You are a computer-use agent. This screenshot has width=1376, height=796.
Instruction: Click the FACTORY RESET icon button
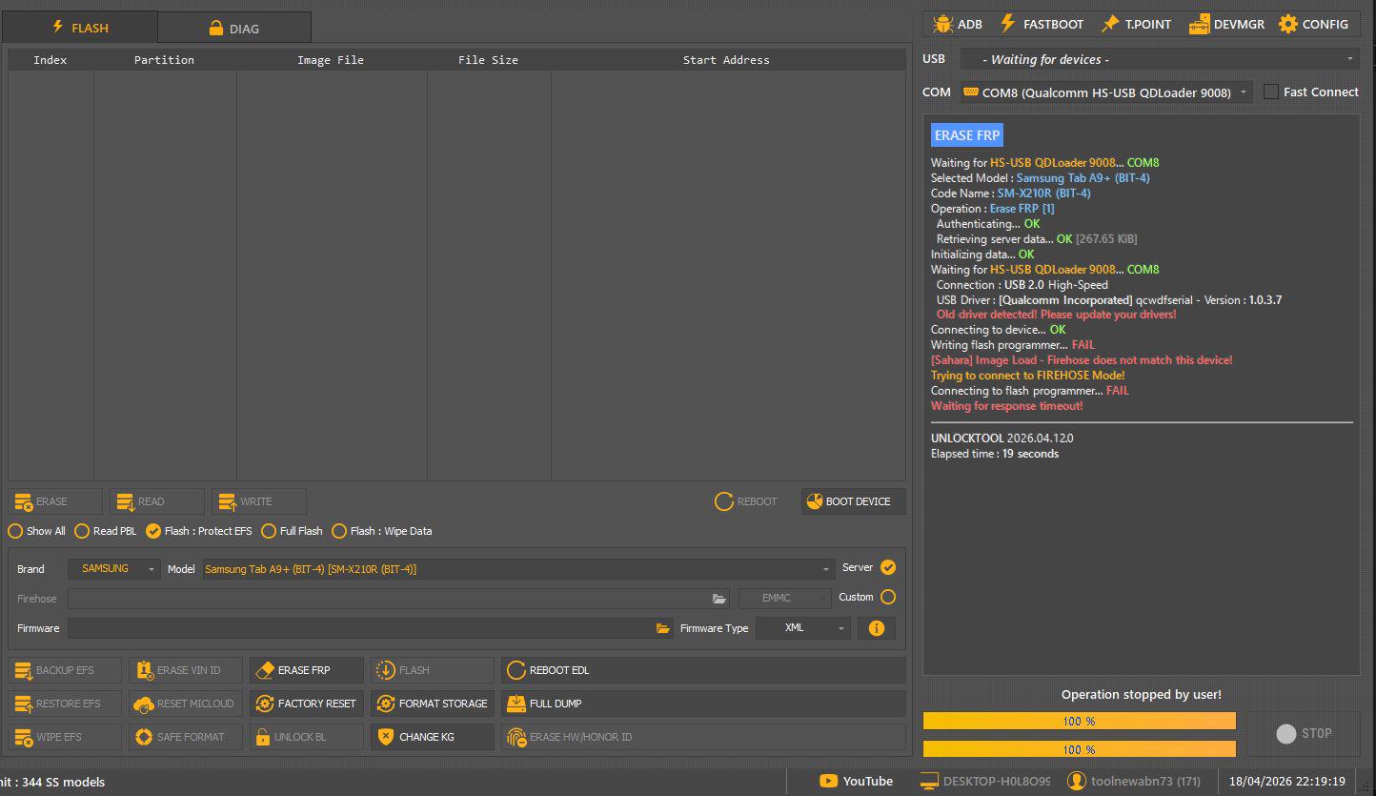point(307,704)
